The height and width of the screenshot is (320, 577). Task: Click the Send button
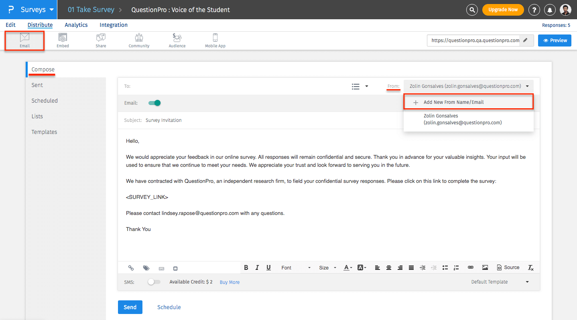pyautogui.click(x=130, y=307)
